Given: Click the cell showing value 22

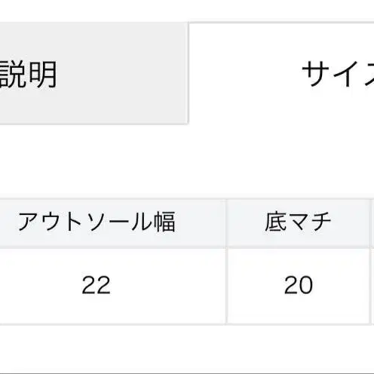Looking at the screenshot, I should click(x=113, y=286).
